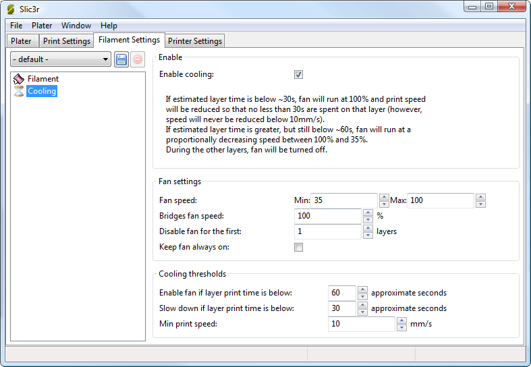The height and width of the screenshot is (367, 531).
Task: Decrease Enable fan layer time threshold
Action: (362, 296)
